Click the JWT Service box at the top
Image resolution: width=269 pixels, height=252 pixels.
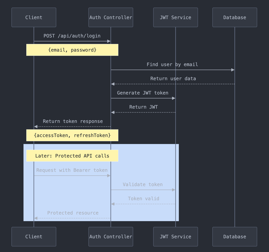coord(175,17)
